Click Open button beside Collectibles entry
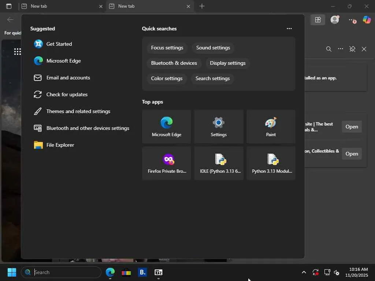Image resolution: width=375 pixels, height=281 pixels. (x=352, y=154)
